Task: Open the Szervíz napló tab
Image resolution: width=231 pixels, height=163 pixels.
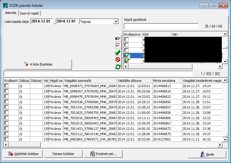Action: pyautogui.click(x=29, y=13)
